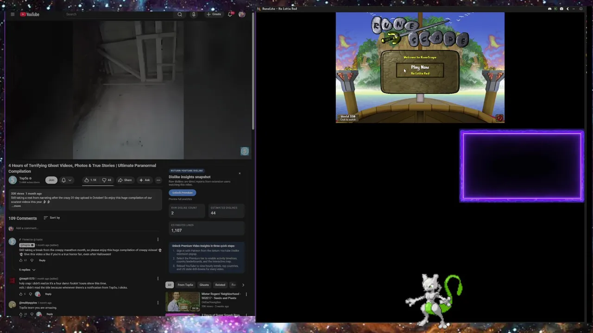Image resolution: width=593 pixels, height=333 pixels.
Task: Select the Ghosts filter chip
Action: pyautogui.click(x=204, y=285)
